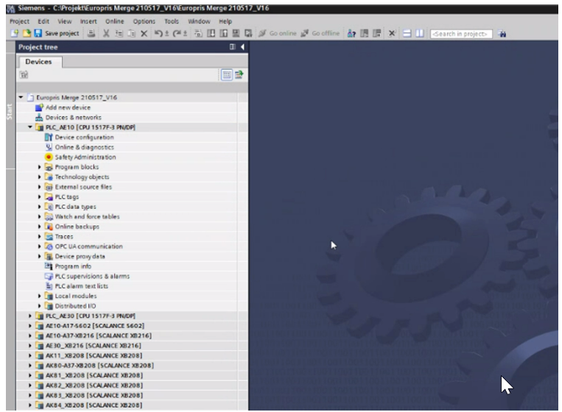Expand the PLC tags folder
The height and width of the screenshot is (412, 562).
coord(40,196)
